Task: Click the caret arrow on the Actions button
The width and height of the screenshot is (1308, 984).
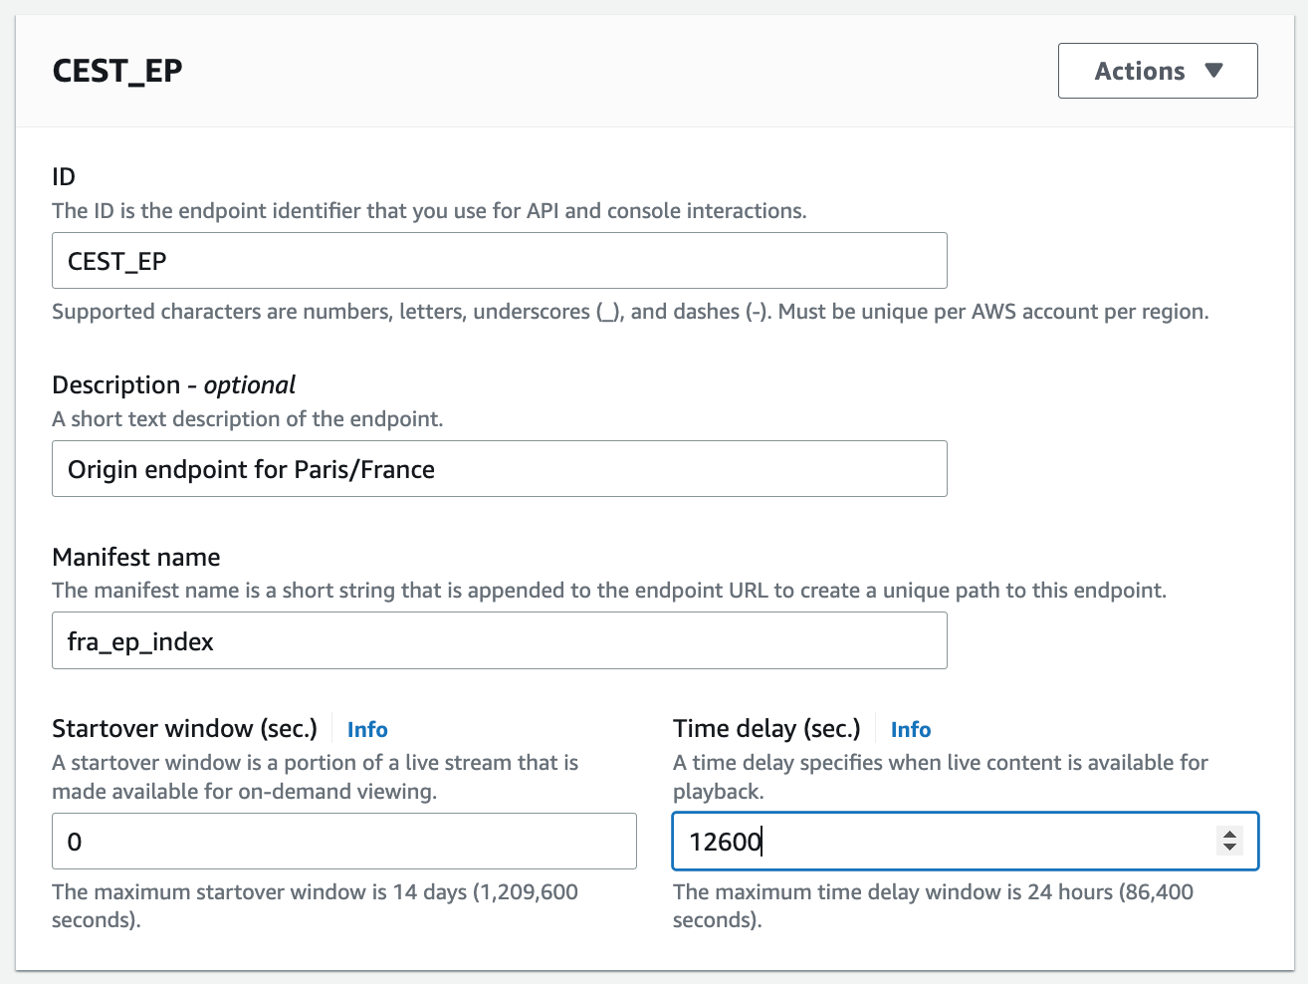Action: pos(1215,71)
